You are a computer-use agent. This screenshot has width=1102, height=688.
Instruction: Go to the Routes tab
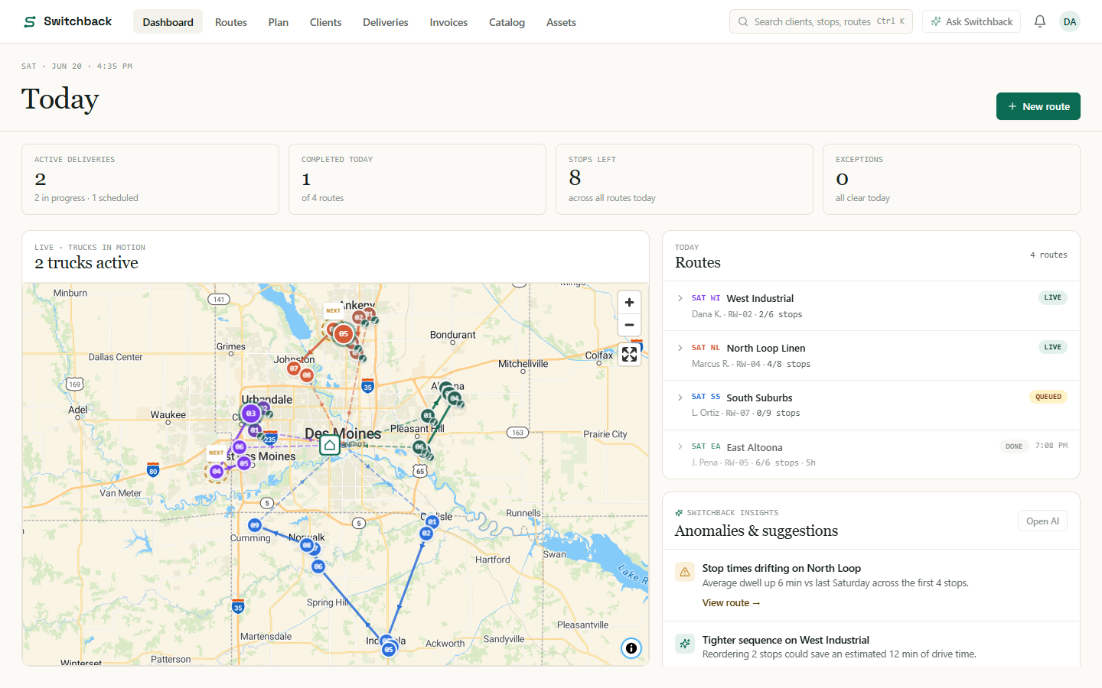[x=231, y=22]
